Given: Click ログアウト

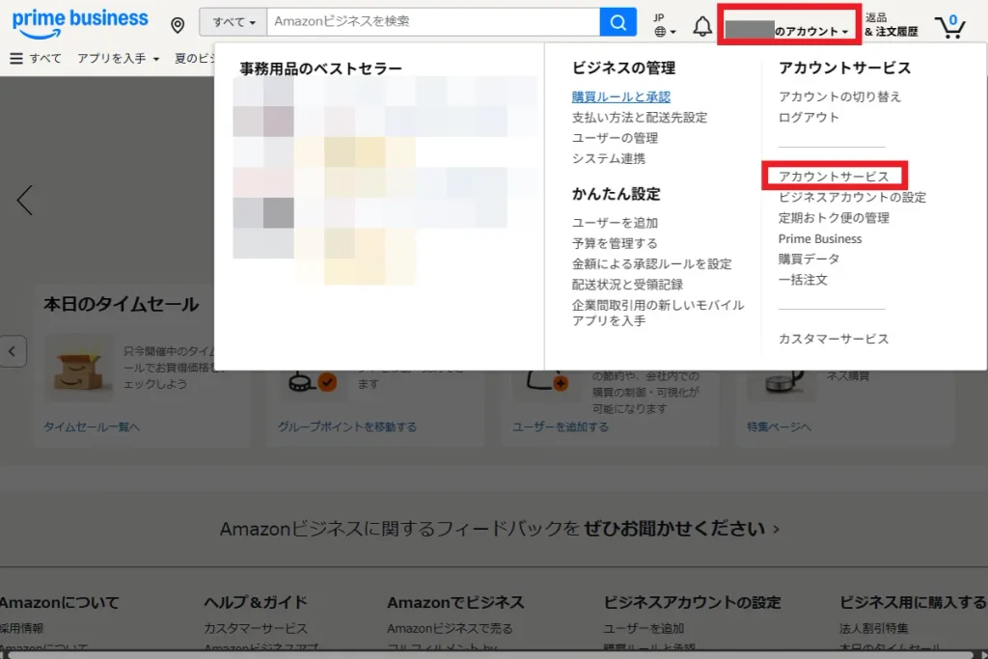Looking at the screenshot, I should (809, 118).
